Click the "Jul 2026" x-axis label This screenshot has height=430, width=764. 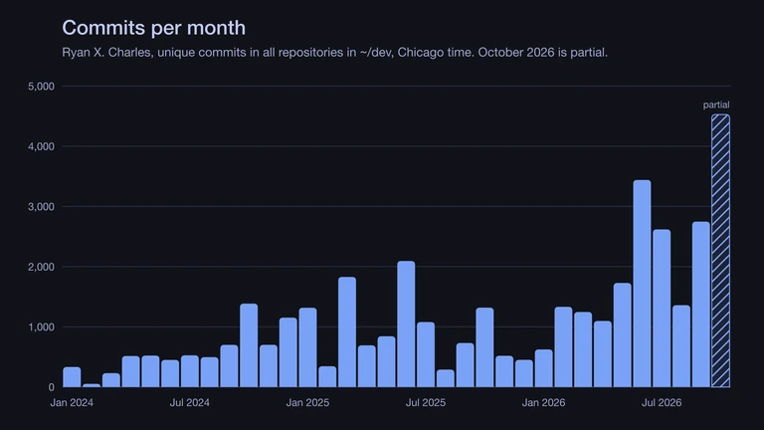(662, 403)
